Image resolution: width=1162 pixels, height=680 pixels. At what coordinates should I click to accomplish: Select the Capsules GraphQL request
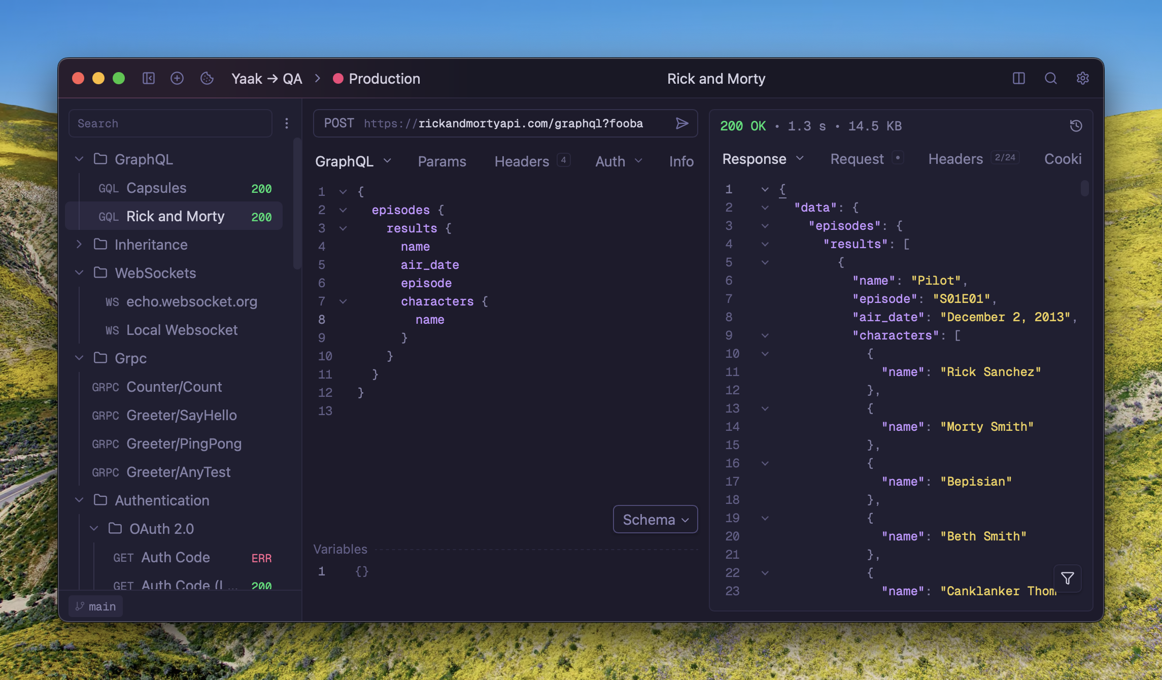click(156, 188)
